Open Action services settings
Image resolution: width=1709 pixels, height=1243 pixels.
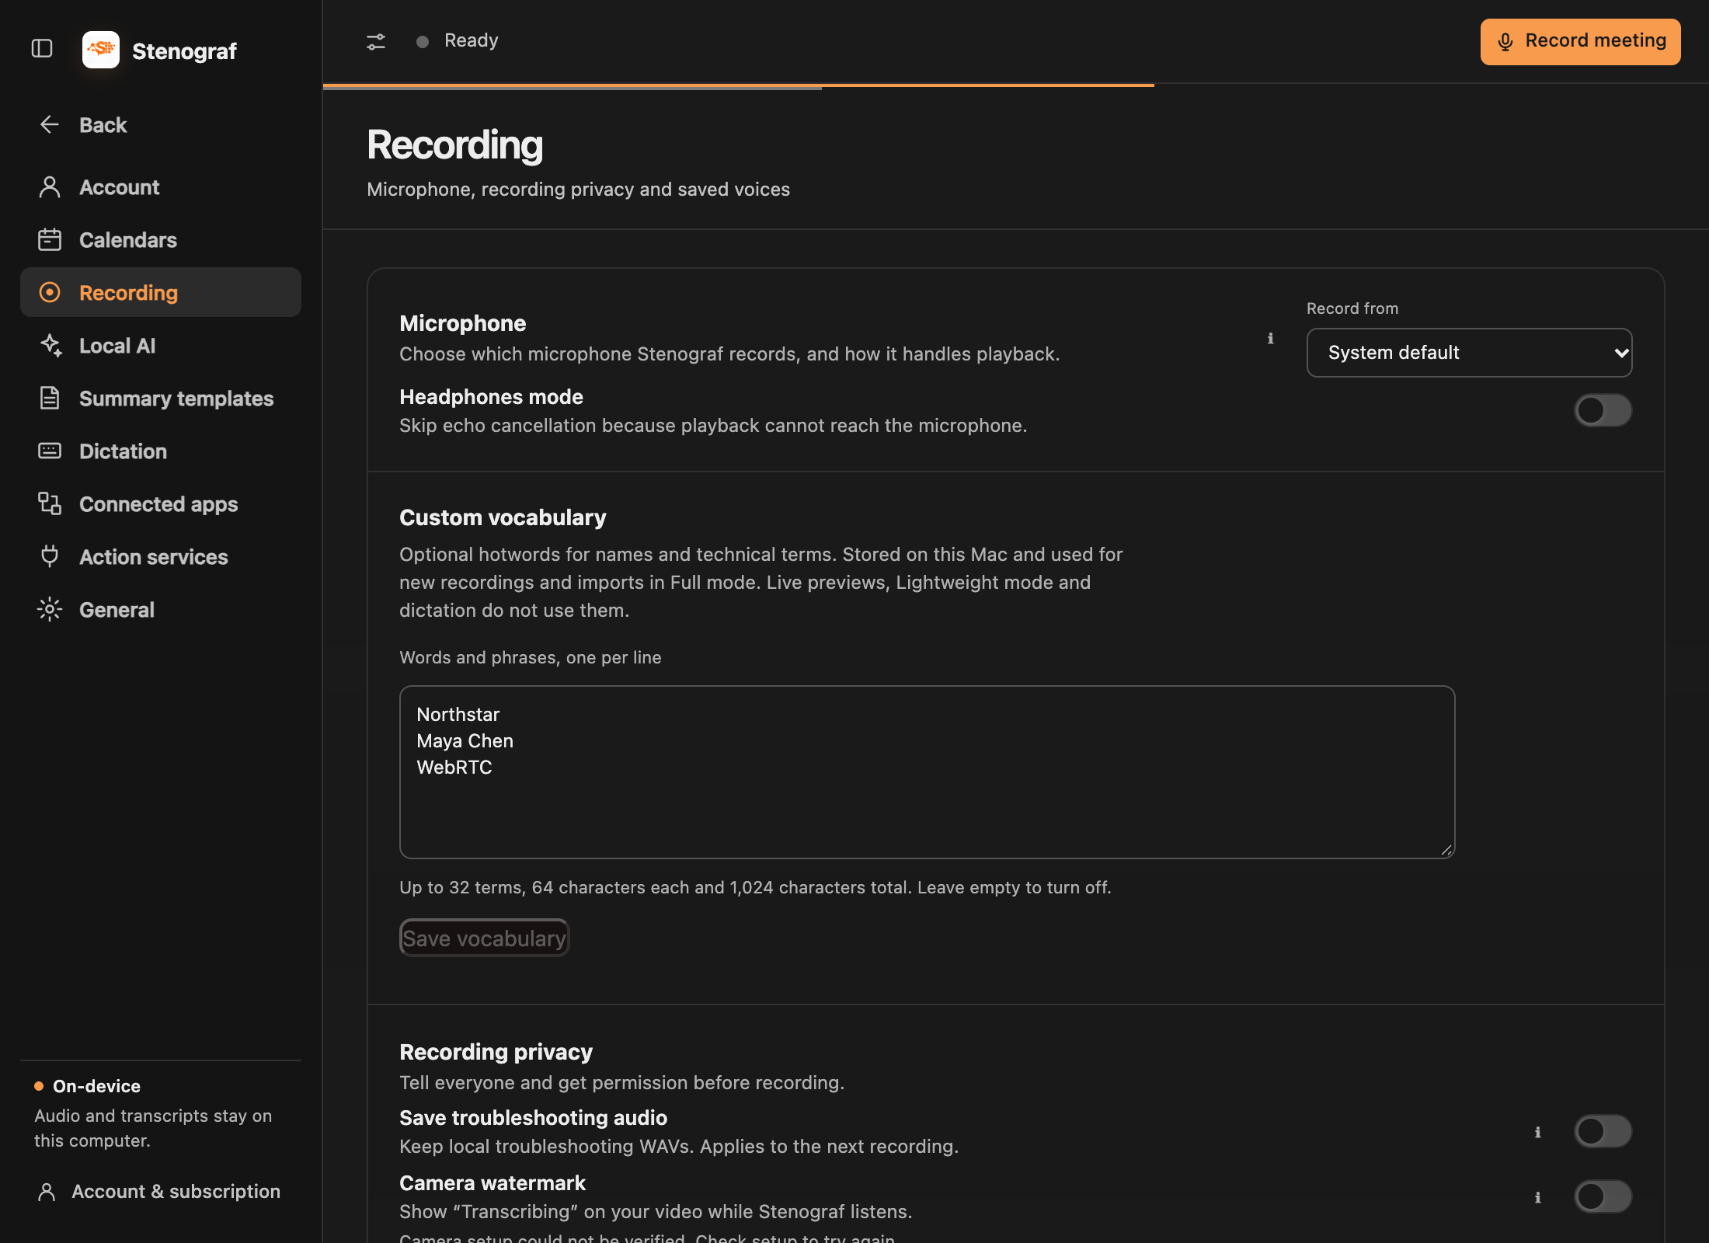pos(161,556)
